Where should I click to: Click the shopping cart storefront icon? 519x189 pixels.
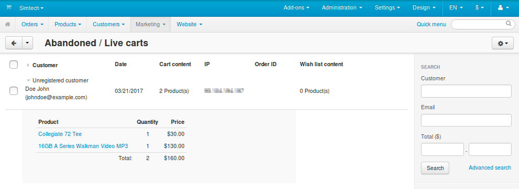tap(8, 7)
